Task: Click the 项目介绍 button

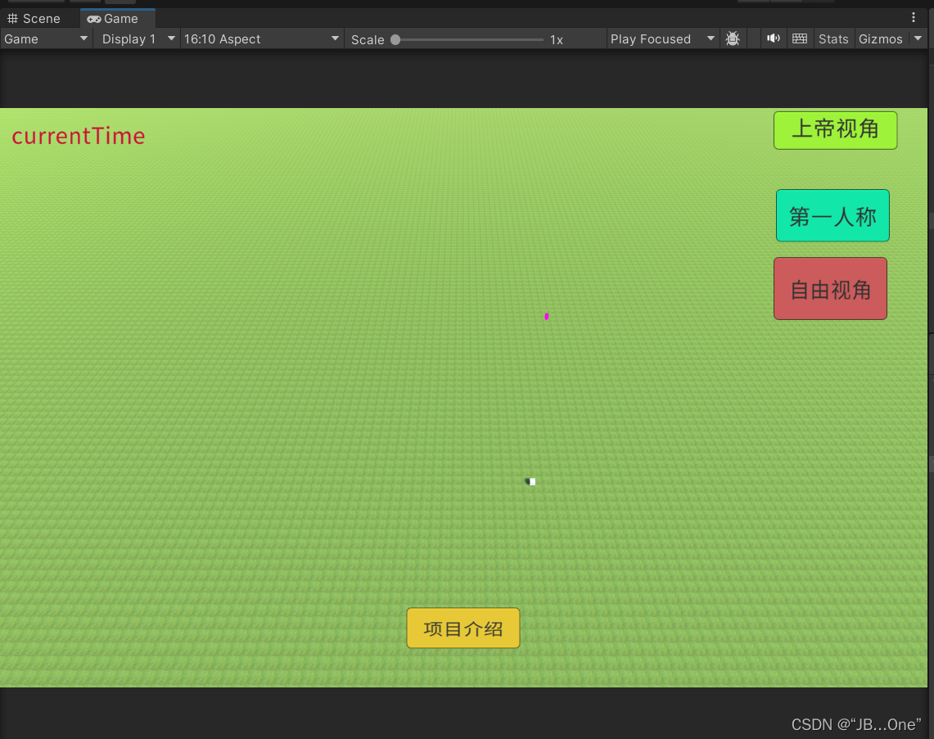Action: (462, 629)
